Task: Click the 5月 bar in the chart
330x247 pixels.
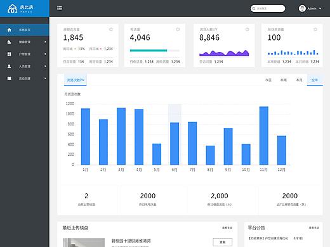Action: coord(157,154)
